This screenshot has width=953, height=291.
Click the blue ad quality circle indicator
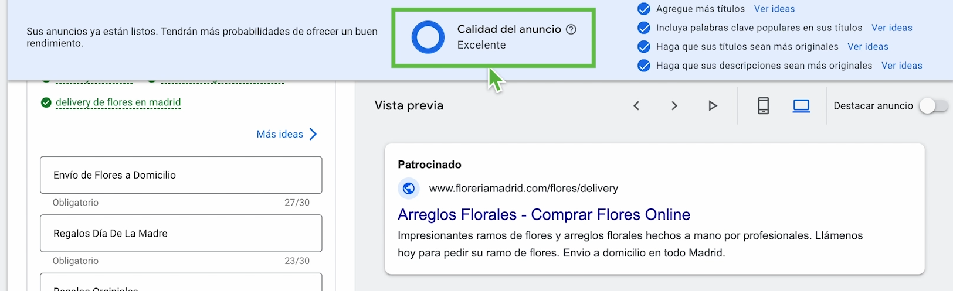pos(428,37)
